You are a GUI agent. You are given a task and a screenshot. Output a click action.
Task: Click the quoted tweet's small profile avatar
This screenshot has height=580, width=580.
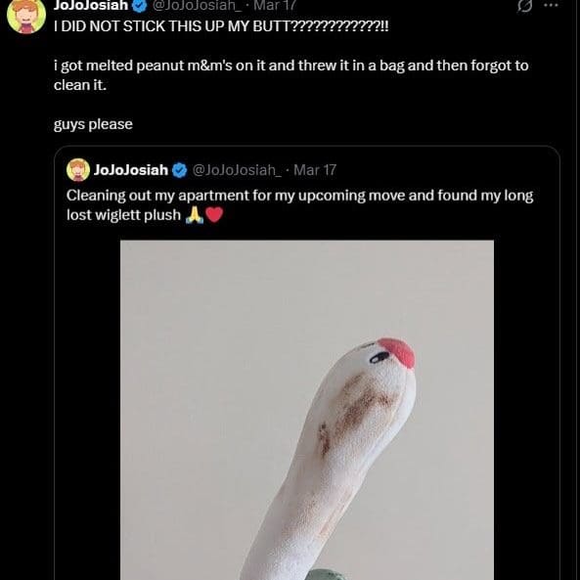[x=78, y=170]
